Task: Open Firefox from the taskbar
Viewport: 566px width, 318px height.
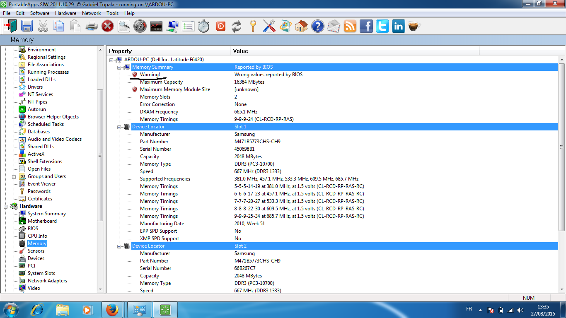Action: point(112,310)
